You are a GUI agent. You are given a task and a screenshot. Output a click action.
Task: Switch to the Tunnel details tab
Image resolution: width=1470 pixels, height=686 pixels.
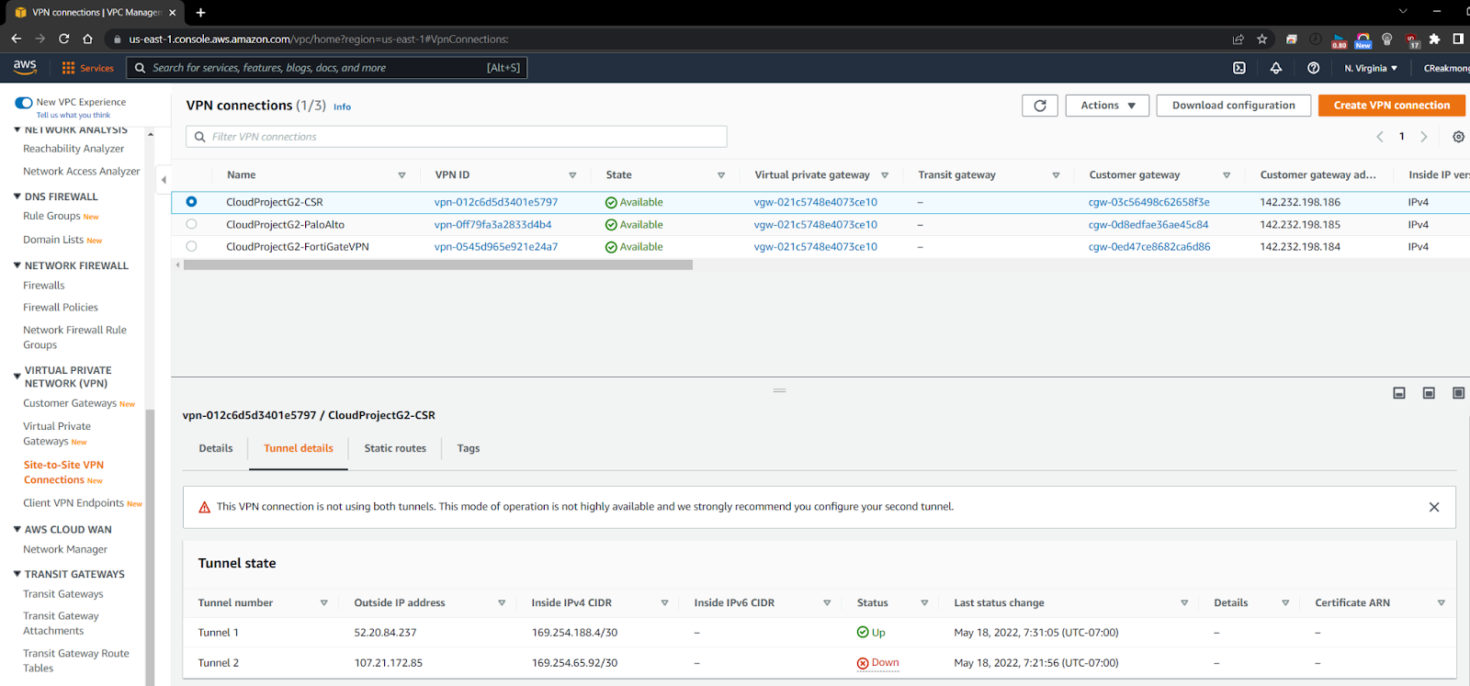click(x=299, y=448)
